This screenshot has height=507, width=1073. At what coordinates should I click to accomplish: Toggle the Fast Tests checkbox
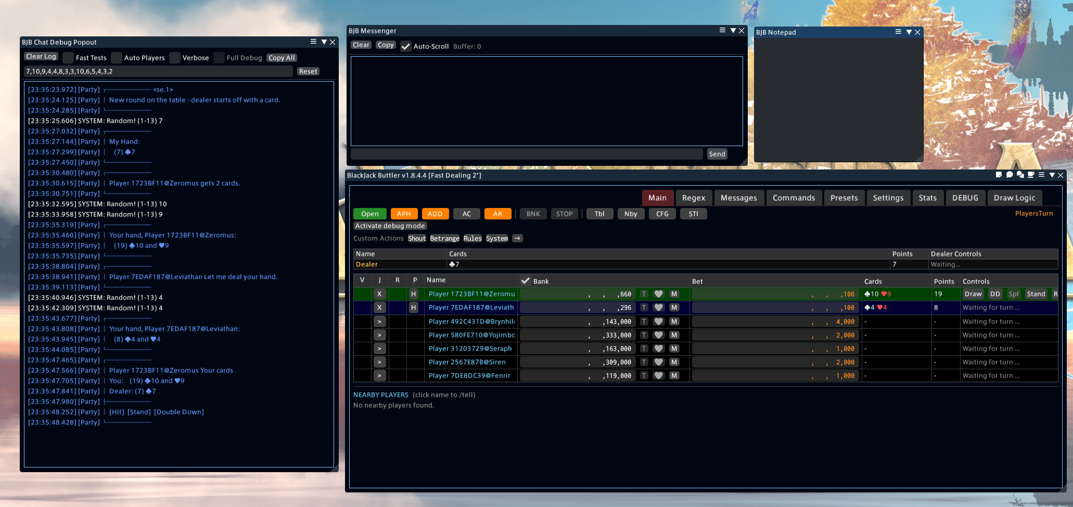[x=68, y=58]
